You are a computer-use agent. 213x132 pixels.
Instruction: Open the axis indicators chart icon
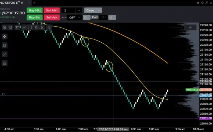[42, 27]
